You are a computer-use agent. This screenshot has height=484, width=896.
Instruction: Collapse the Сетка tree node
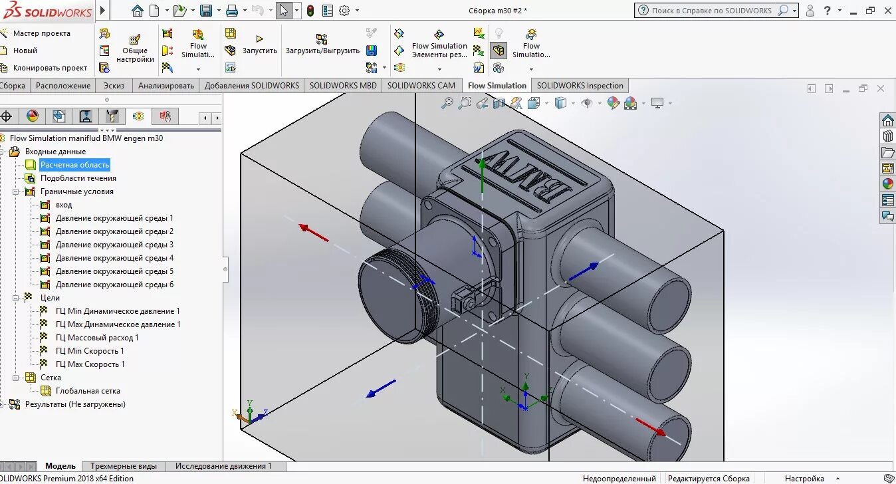click(x=15, y=378)
